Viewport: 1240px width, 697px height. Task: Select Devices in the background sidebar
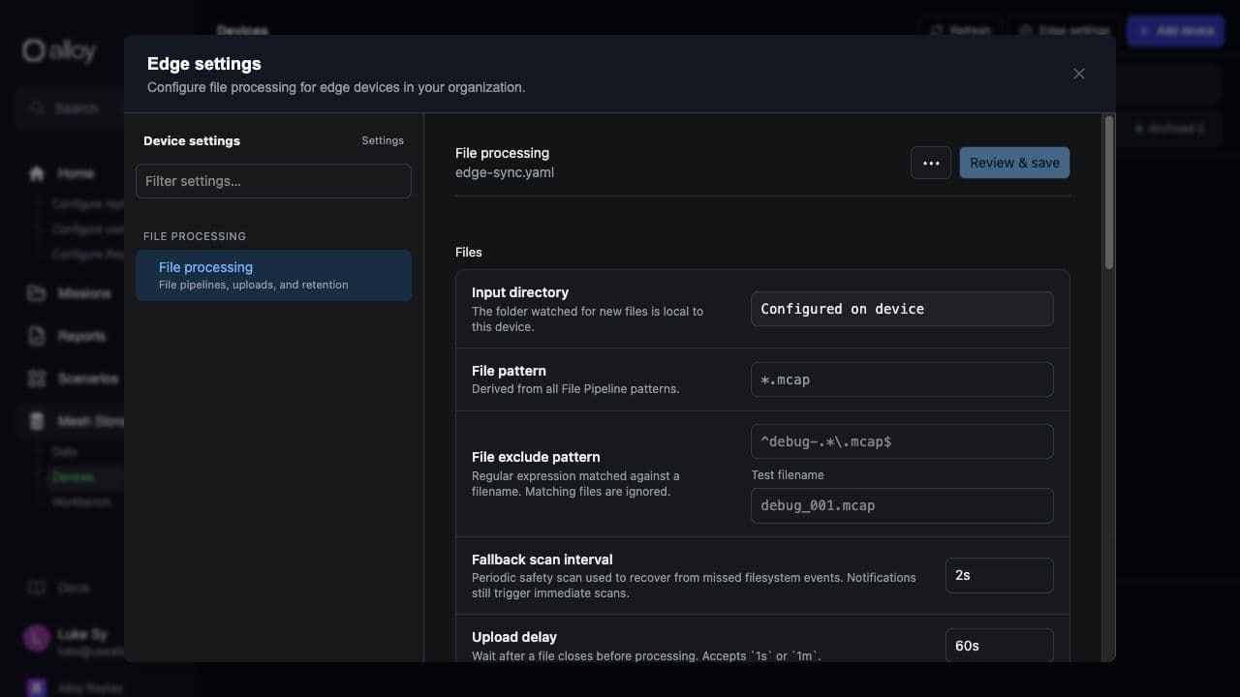pos(74,477)
